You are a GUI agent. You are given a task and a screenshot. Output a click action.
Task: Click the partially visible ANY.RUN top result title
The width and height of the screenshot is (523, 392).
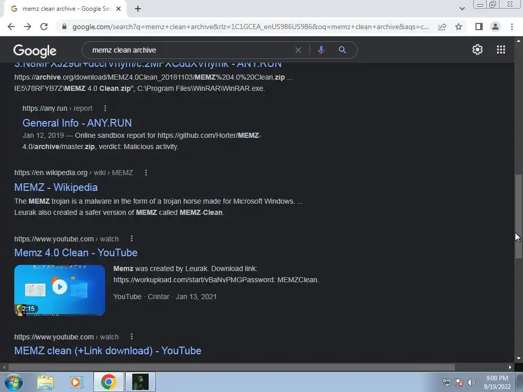tap(148, 65)
